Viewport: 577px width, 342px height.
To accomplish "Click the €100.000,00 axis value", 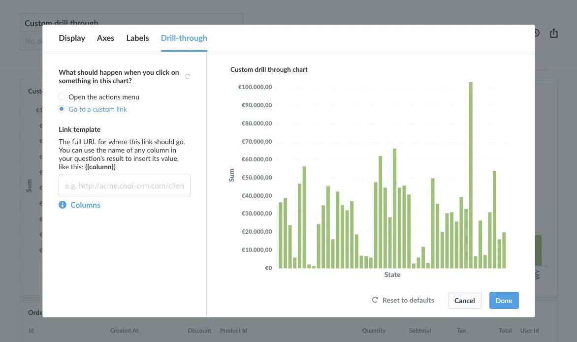I will pyautogui.click(x=255, y=87).
